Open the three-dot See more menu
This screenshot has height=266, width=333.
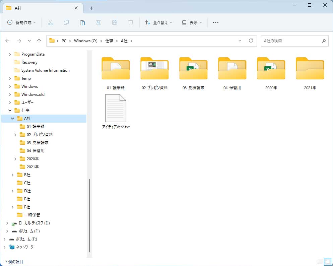click(x=215, y=23)
